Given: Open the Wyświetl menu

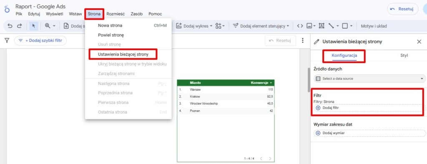Looking at the screenshot, I should 55,14.
